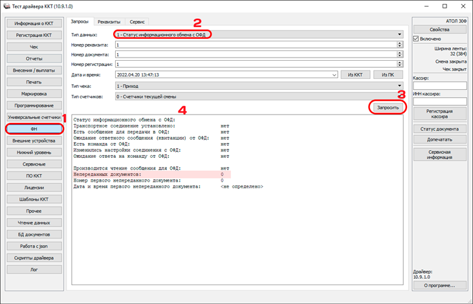473x304 pixels.
Task: Click the Номер документа stepper arrows
Action: (401, 55)
